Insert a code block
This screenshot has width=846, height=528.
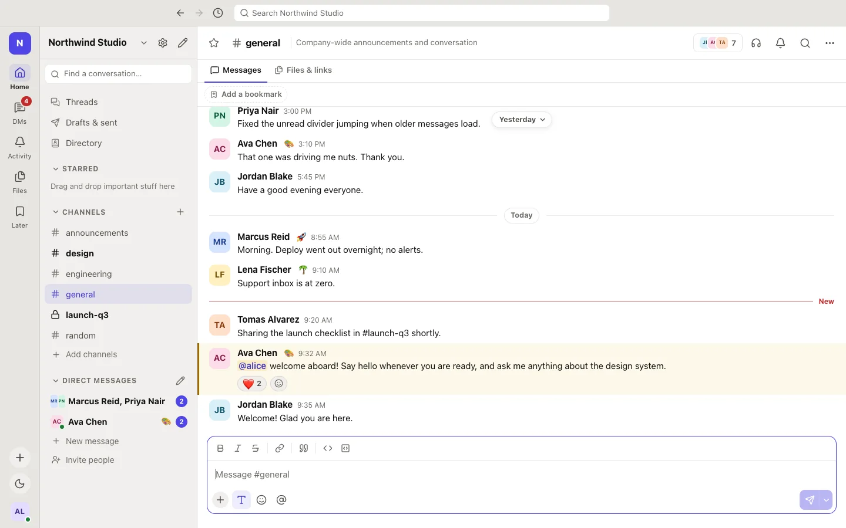coord(345,448)
